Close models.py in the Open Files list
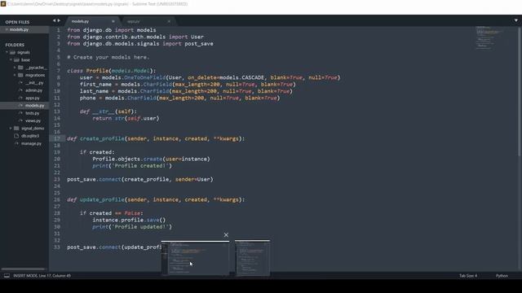Viewport: 522px width, 293px height. [7, 29]
